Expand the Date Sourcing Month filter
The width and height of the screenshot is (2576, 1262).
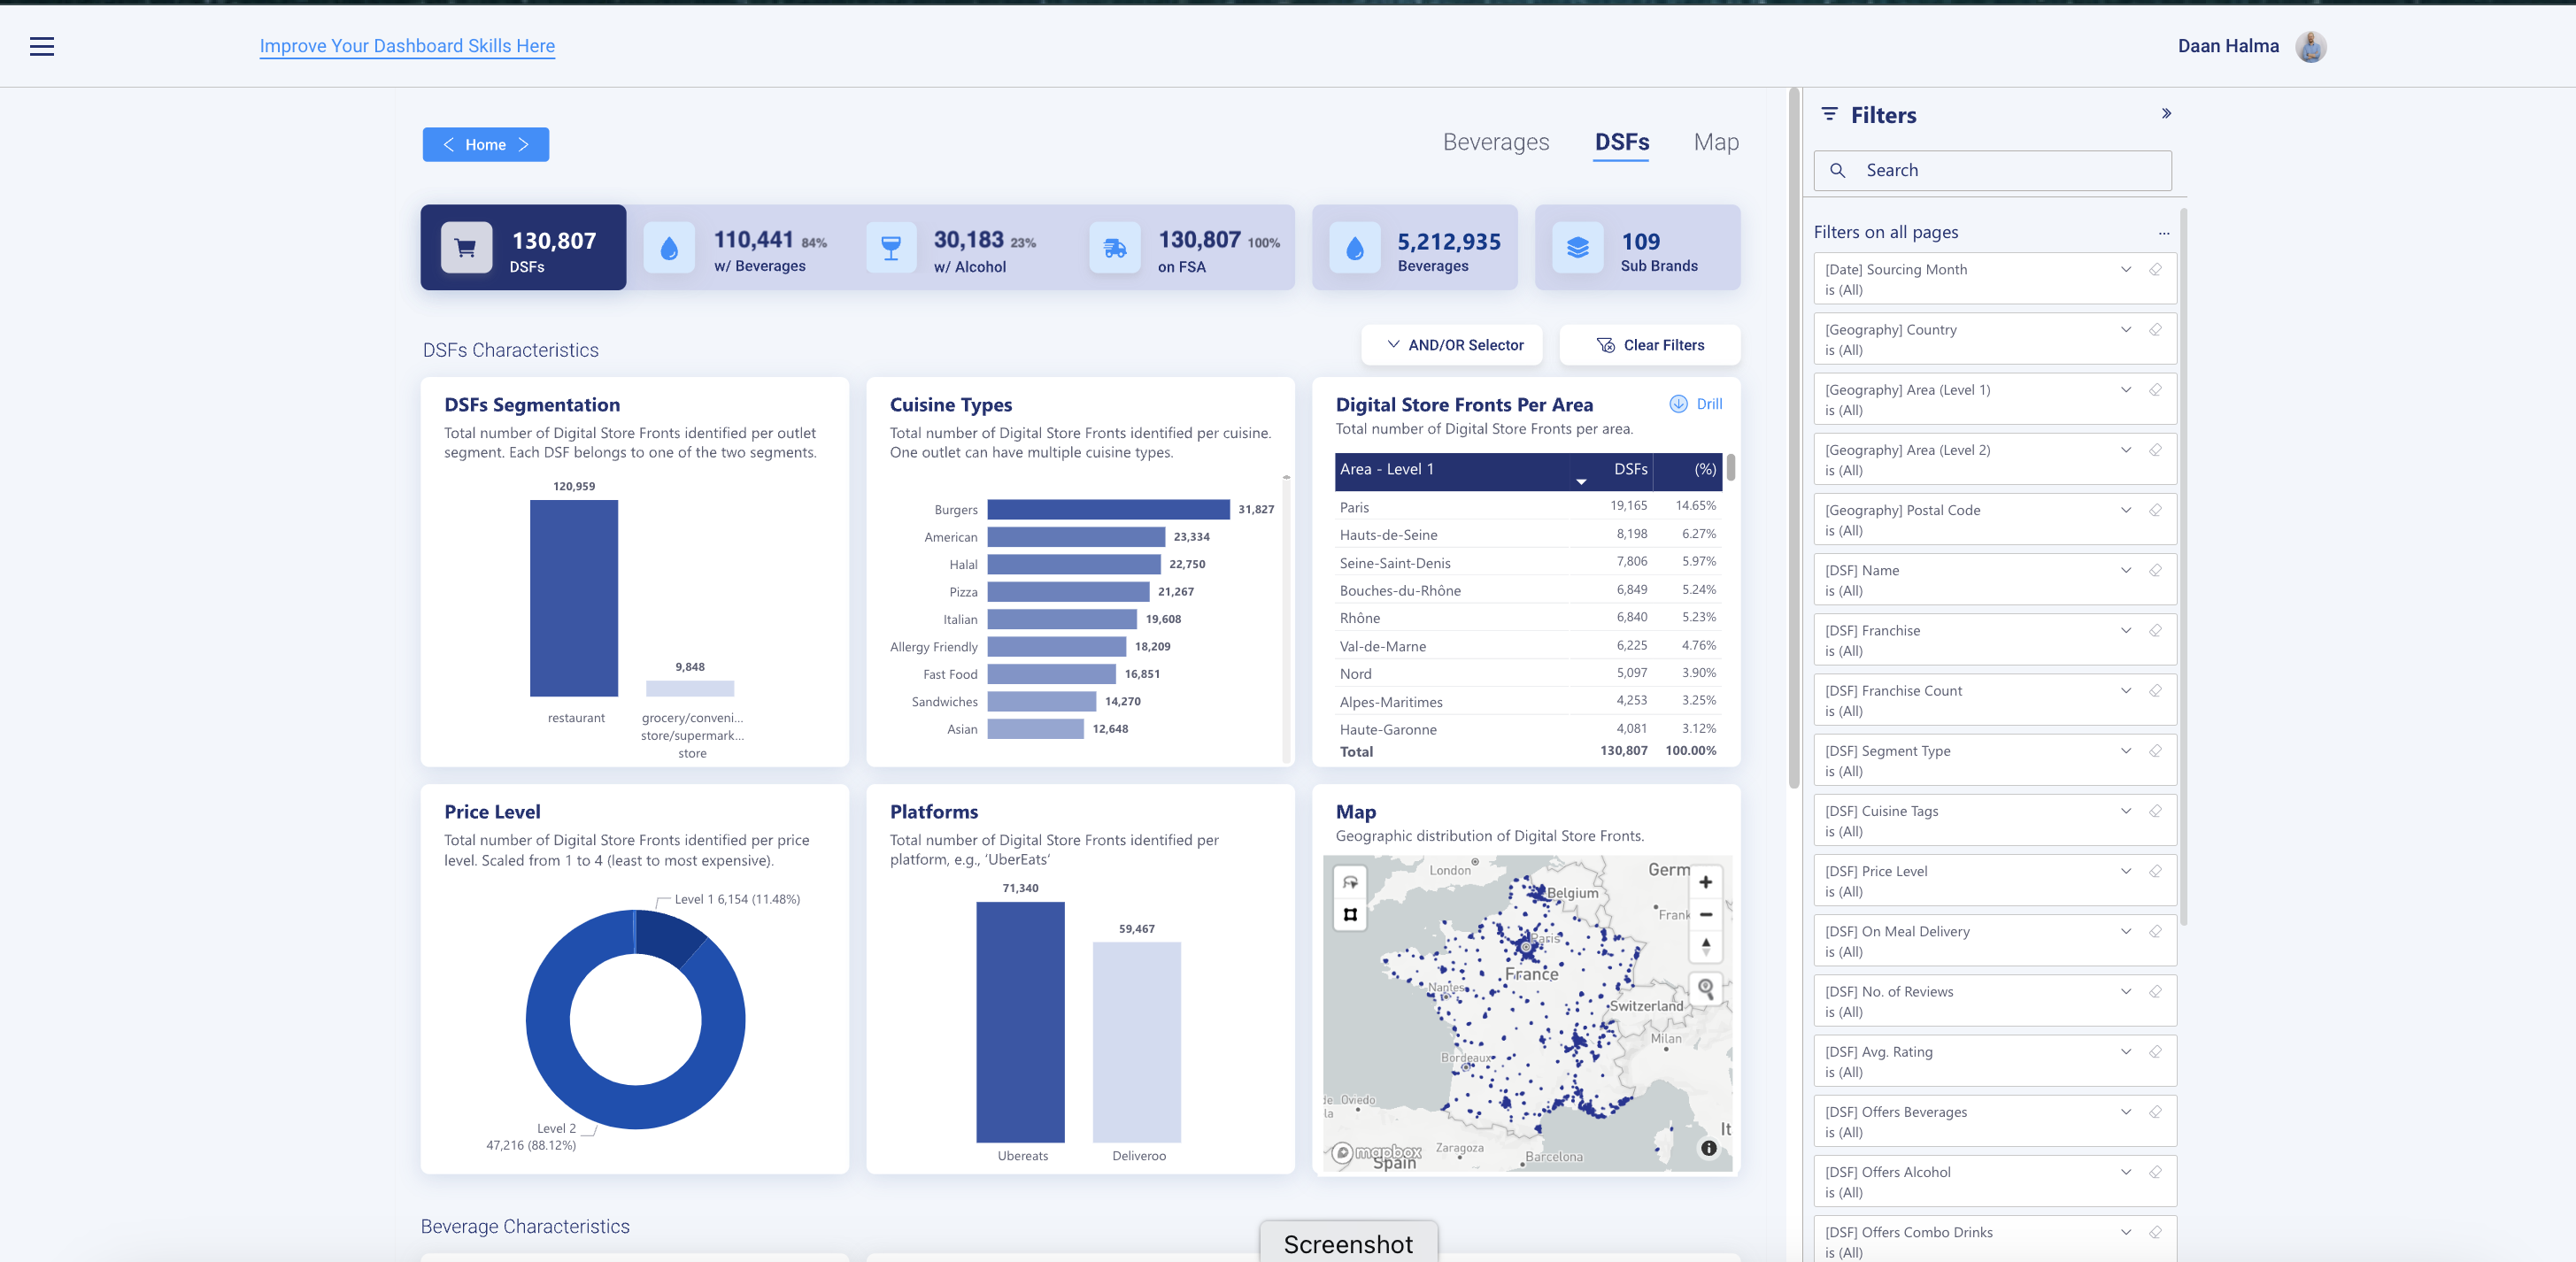pos(2125,270)
